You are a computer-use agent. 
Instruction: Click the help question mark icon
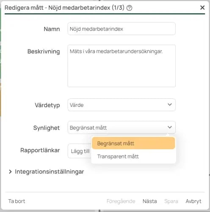click(129, 8)
